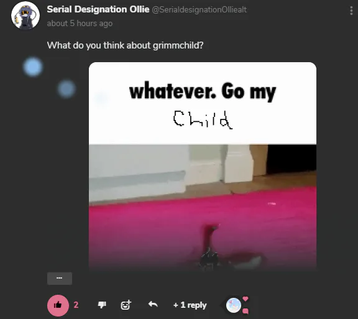This screenshot has width=358, height=319.
Task: Like the post with thumbs-up button
Action: click(58, 305)
